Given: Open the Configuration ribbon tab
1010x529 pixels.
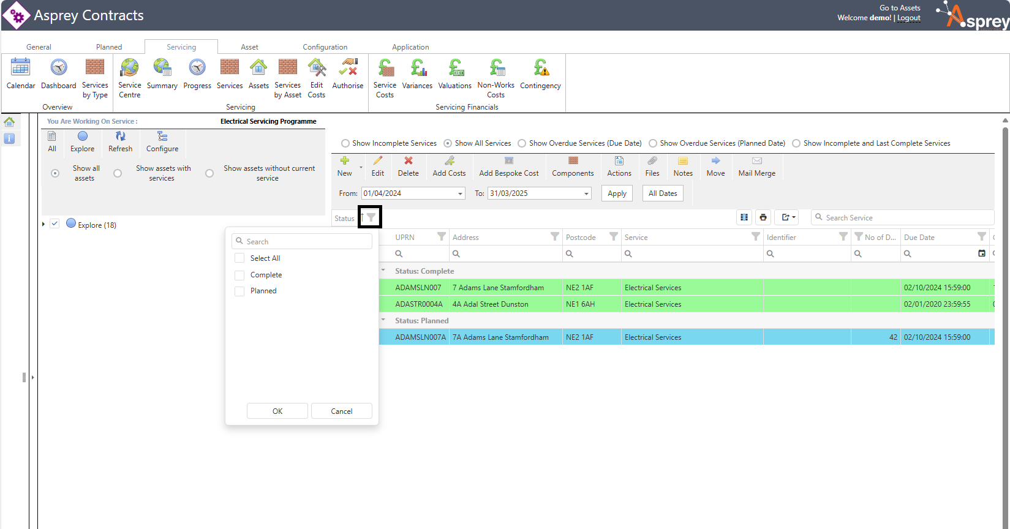Looking at the screenshot, I should click(325, 47).
